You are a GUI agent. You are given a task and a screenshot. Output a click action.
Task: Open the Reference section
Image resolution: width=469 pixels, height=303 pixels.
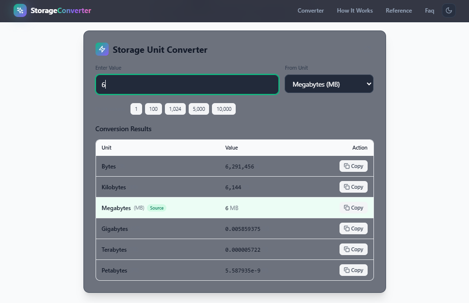pyautogui.click(x=399, y=10)
